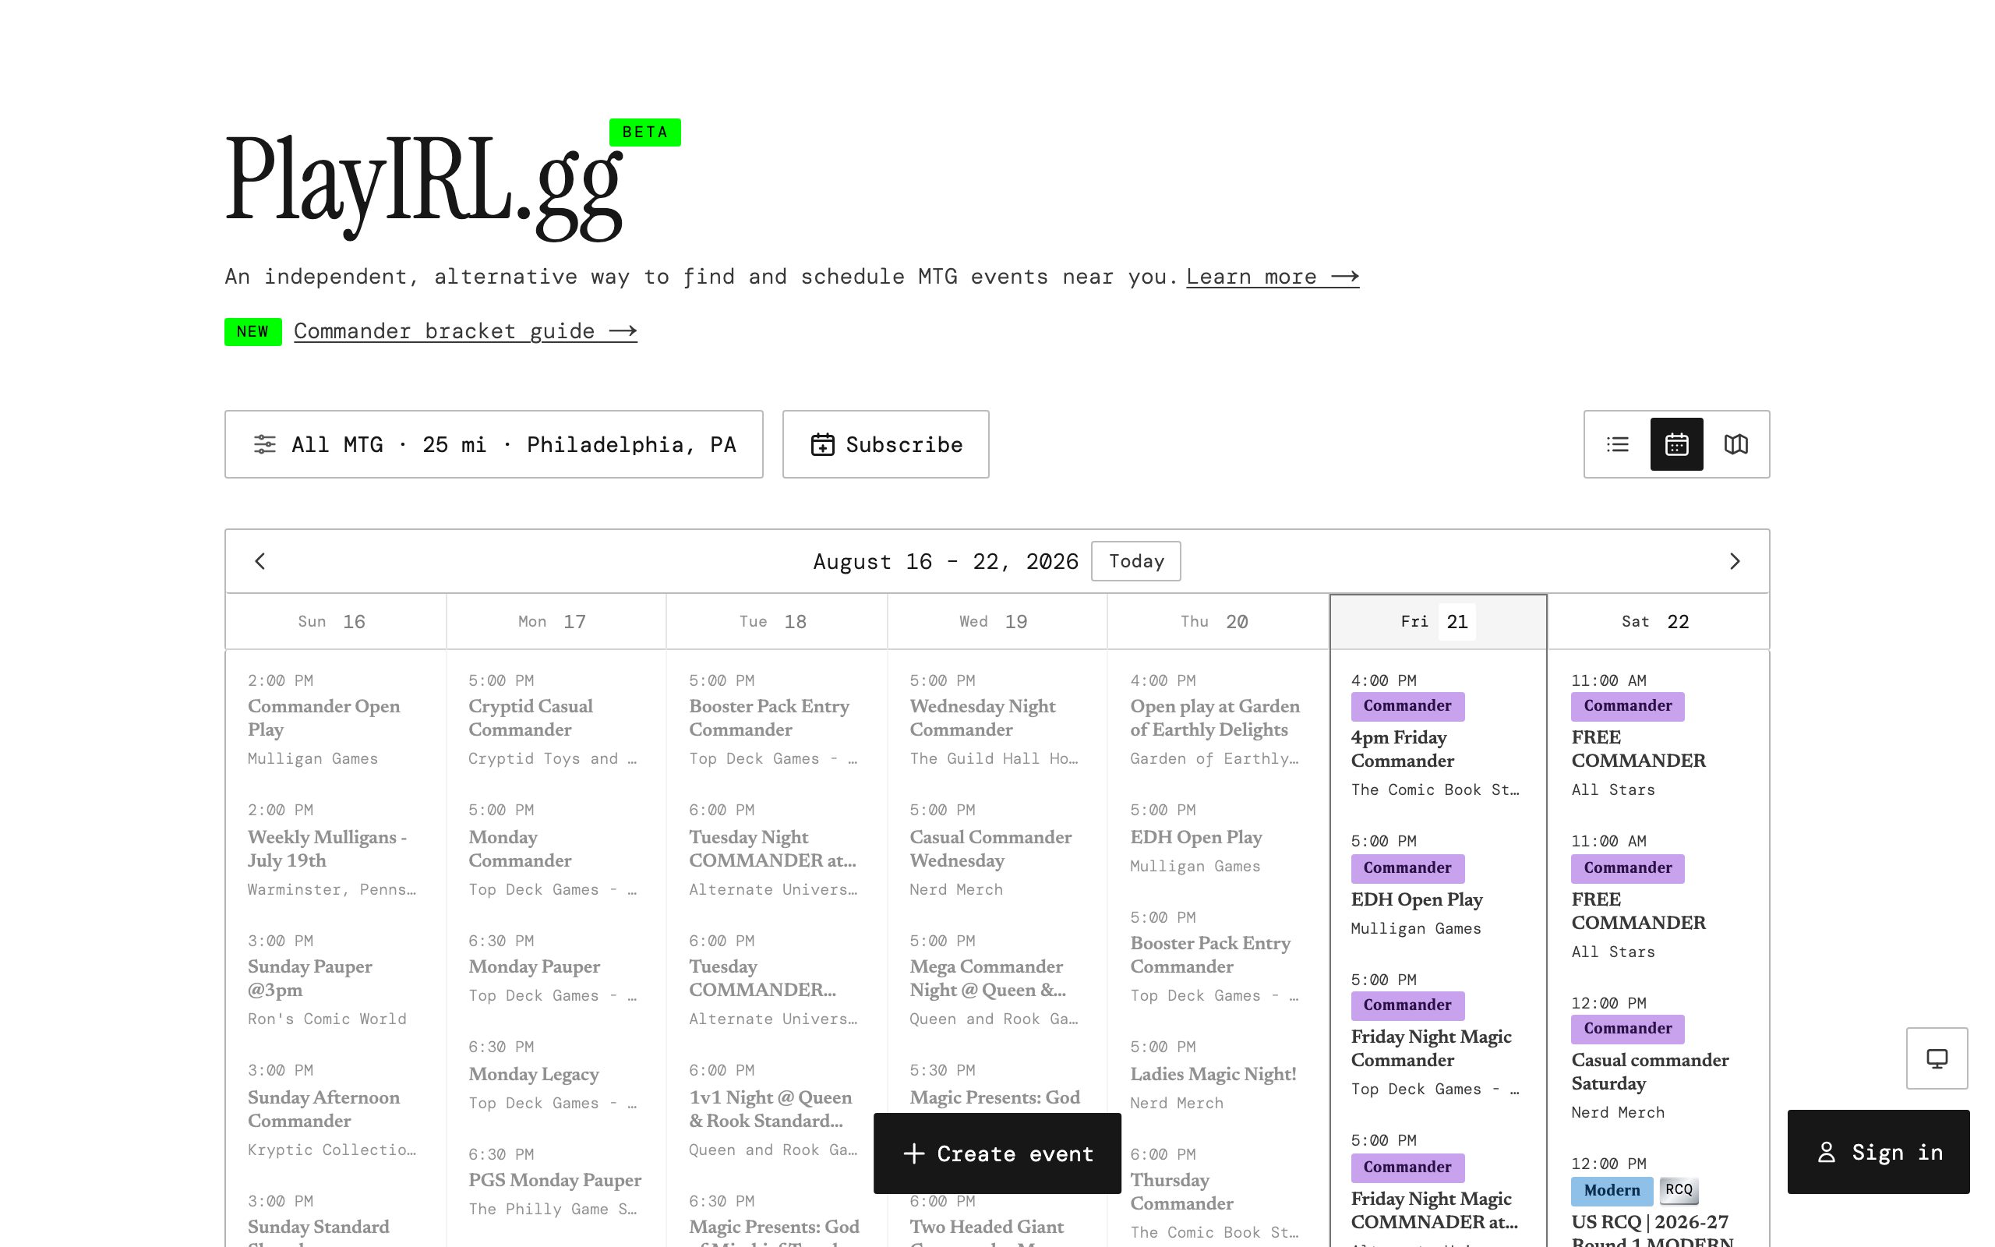This screenshot has height=1247, width=1995.
Task: Jump to Today in calendar
Action: click(1136, 562)
